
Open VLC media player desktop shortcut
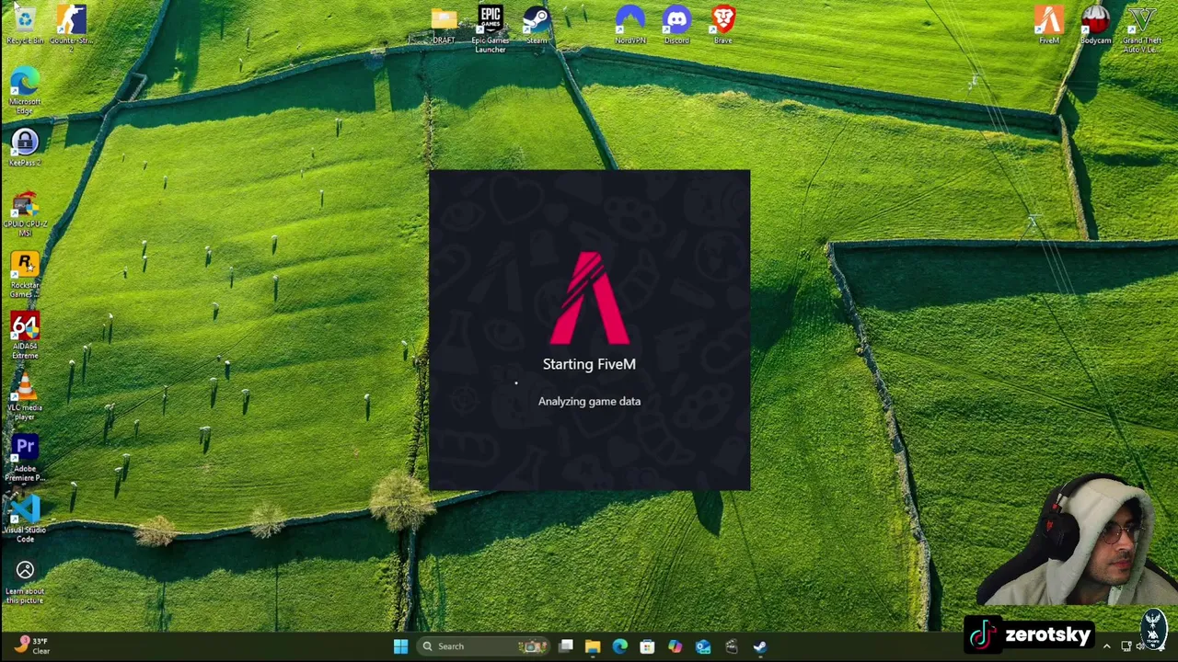point(25,397)
